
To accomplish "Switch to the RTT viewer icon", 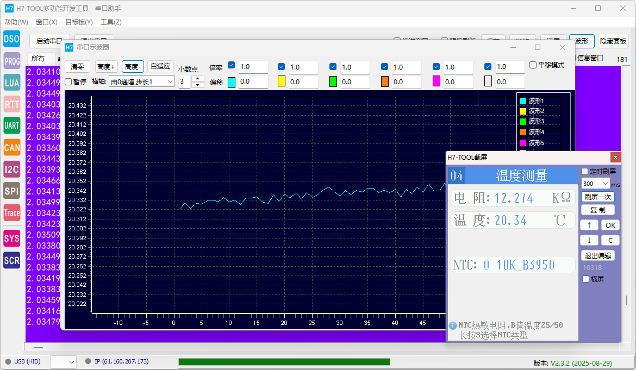I will tap(12, 104).
